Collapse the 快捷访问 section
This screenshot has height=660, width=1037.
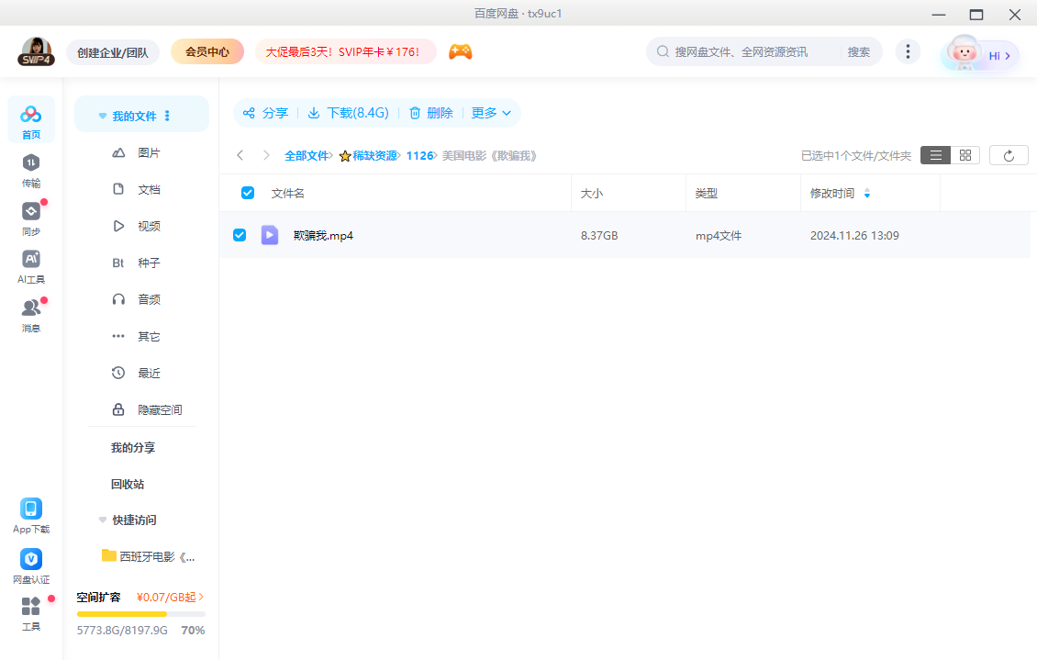(103, 520)
